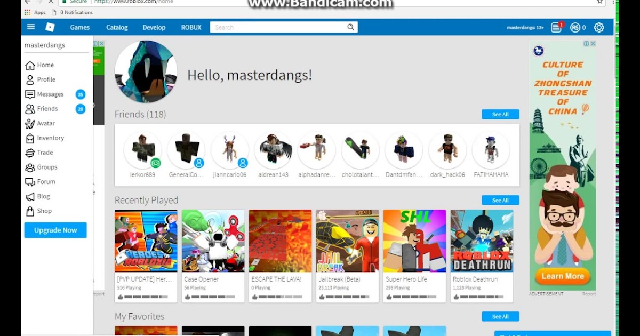Image resolution: width=640 pixels, height=336 pixels.
Task: Open friend Dantdmfan... avatar
Action: coord(404,150)
